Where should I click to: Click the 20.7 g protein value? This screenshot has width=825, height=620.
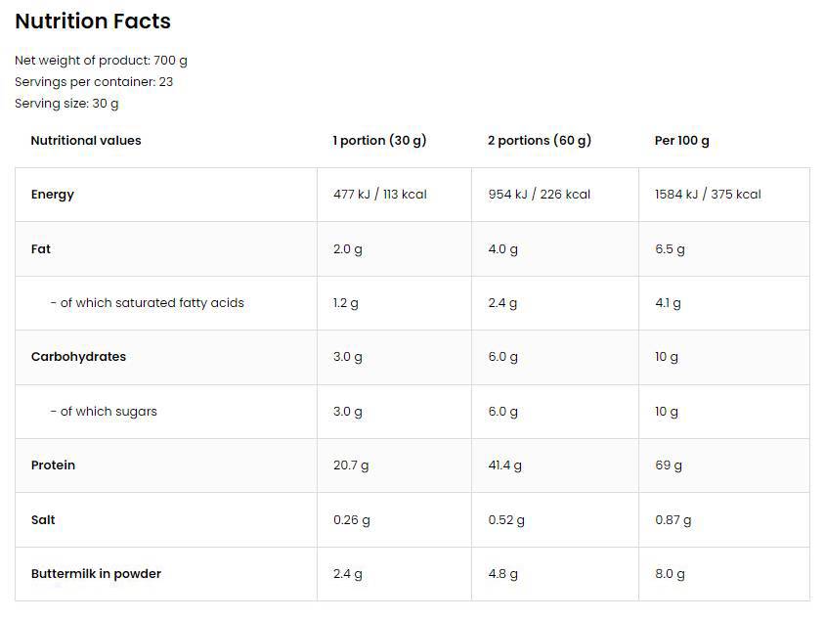pyautogui.click(x=351, y=465)
